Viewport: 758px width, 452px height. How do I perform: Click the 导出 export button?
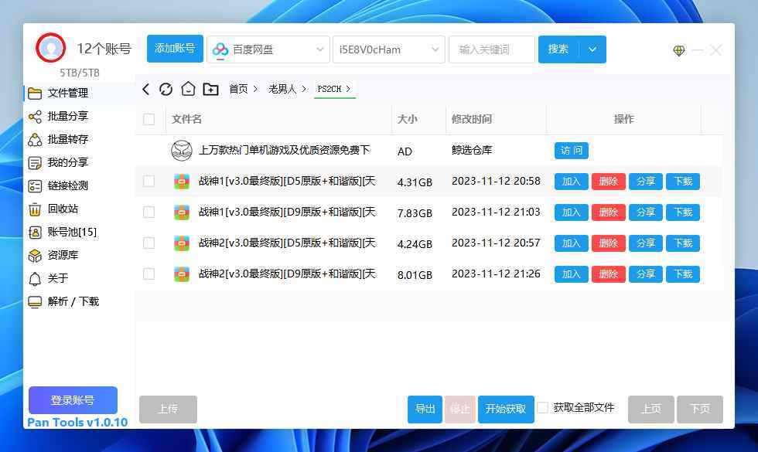[425, 409]
